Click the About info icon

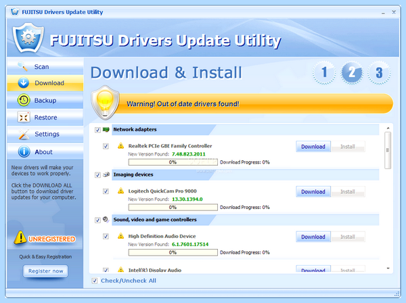pos(24,151)
